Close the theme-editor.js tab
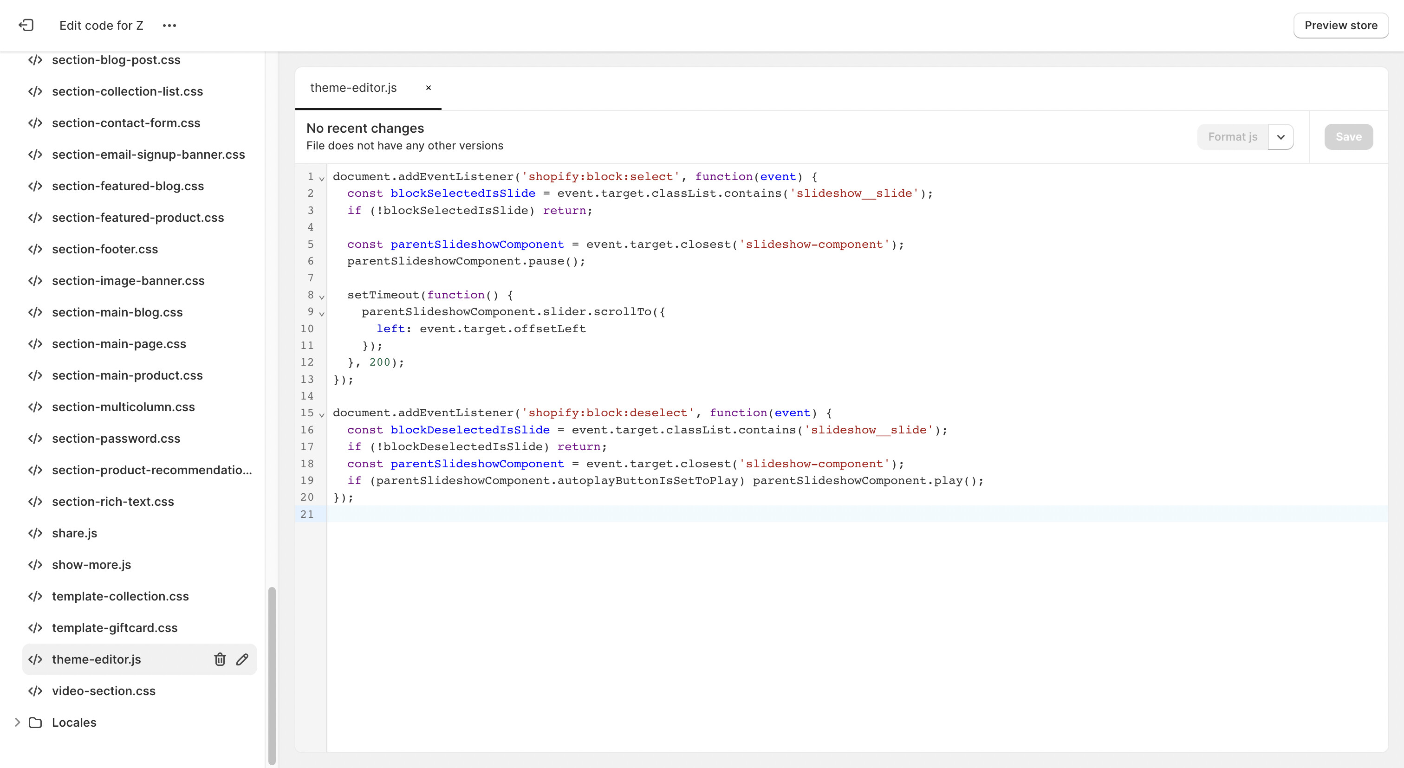The width and height of the screenshot is (1404, 768). coord(429,88)
